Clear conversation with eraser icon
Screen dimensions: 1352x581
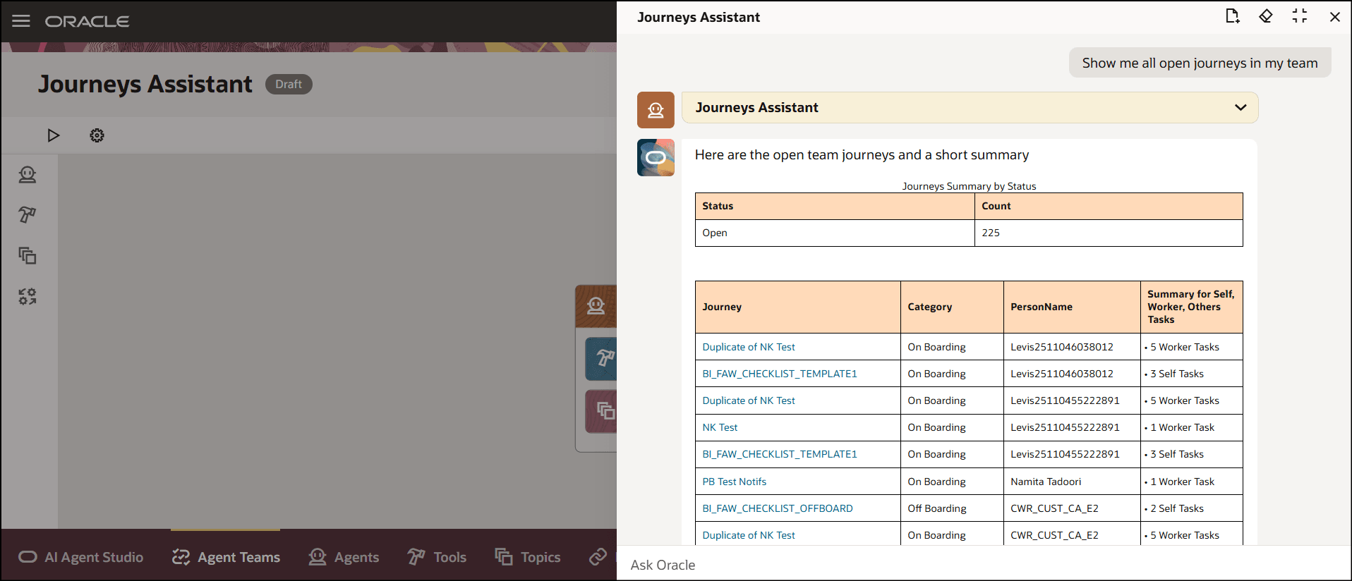1266,16
